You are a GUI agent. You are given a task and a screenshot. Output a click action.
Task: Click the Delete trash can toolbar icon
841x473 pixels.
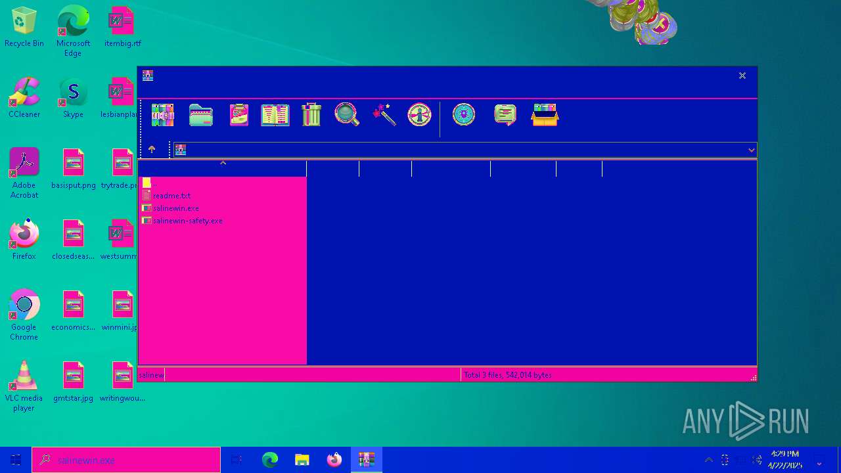pos(311,115)
